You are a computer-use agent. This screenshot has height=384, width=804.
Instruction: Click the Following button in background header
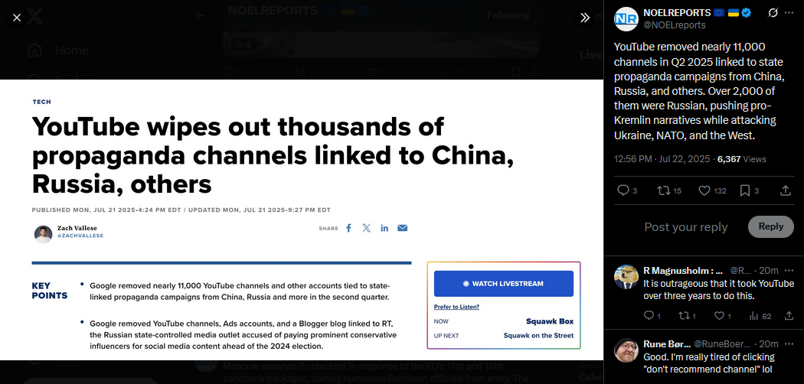(508, 15)
